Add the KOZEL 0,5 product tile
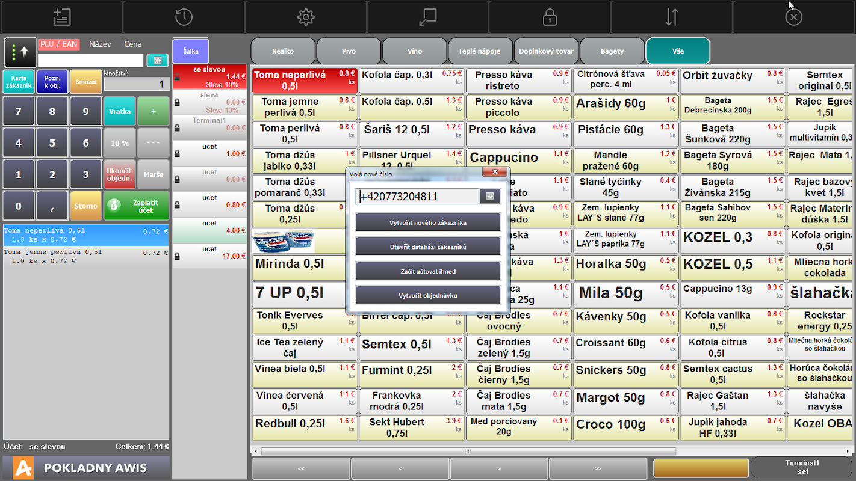This screenshot has height=481, width=856. point(733,267)
